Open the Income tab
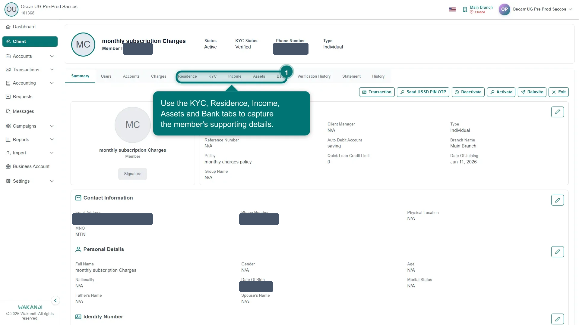Image resolution: width=579 pixels, height=325 pixels. pyautogui.click(x=235, y=76)
